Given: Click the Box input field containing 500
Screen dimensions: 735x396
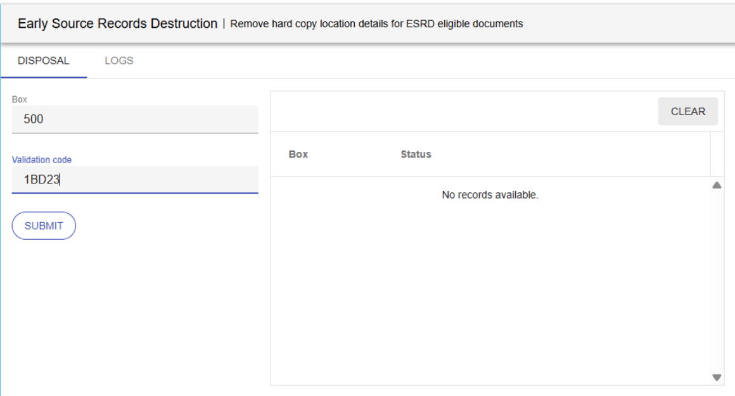Looking at the screenshot, I should [135, 119].
